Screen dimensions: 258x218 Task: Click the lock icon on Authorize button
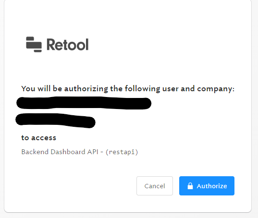pos(190,186)
